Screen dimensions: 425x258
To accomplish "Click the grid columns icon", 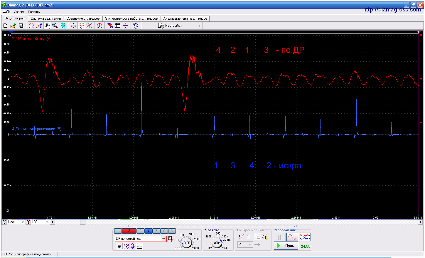I will [118, 26].
